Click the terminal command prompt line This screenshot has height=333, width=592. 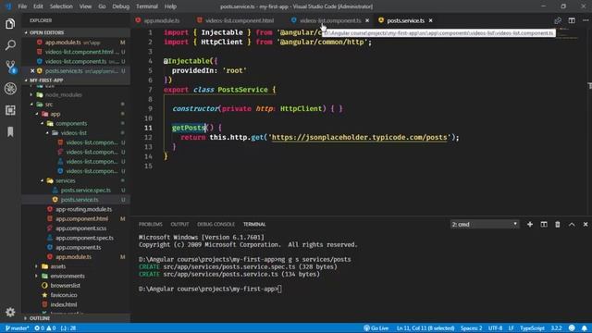[x=210, y=289]
